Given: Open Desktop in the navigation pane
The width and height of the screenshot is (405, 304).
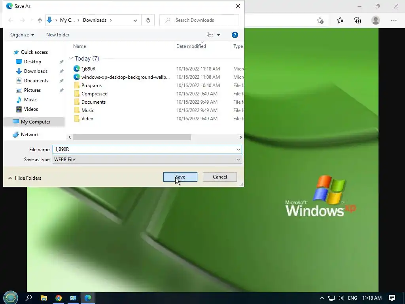Looking at the screenshot, I should click(32, 62).
